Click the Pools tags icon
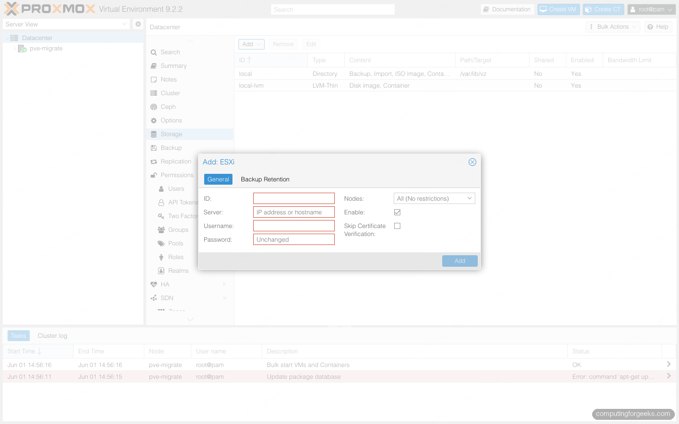The image size is (679, 424). tap(161, 244)
